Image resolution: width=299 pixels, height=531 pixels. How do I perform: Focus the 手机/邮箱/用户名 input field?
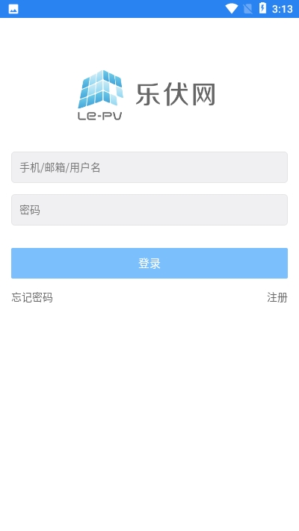tap(149, 167)
